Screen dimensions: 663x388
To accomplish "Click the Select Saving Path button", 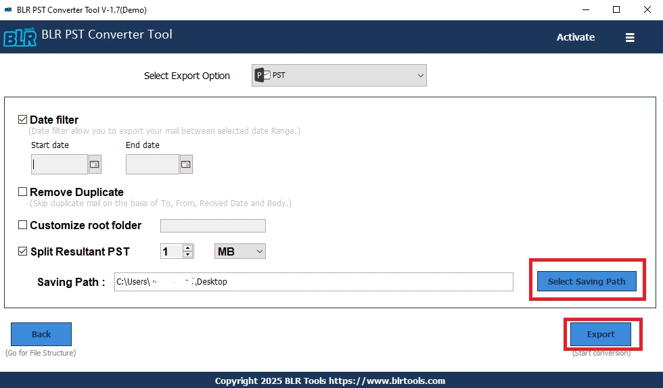I will click(587, 281).
